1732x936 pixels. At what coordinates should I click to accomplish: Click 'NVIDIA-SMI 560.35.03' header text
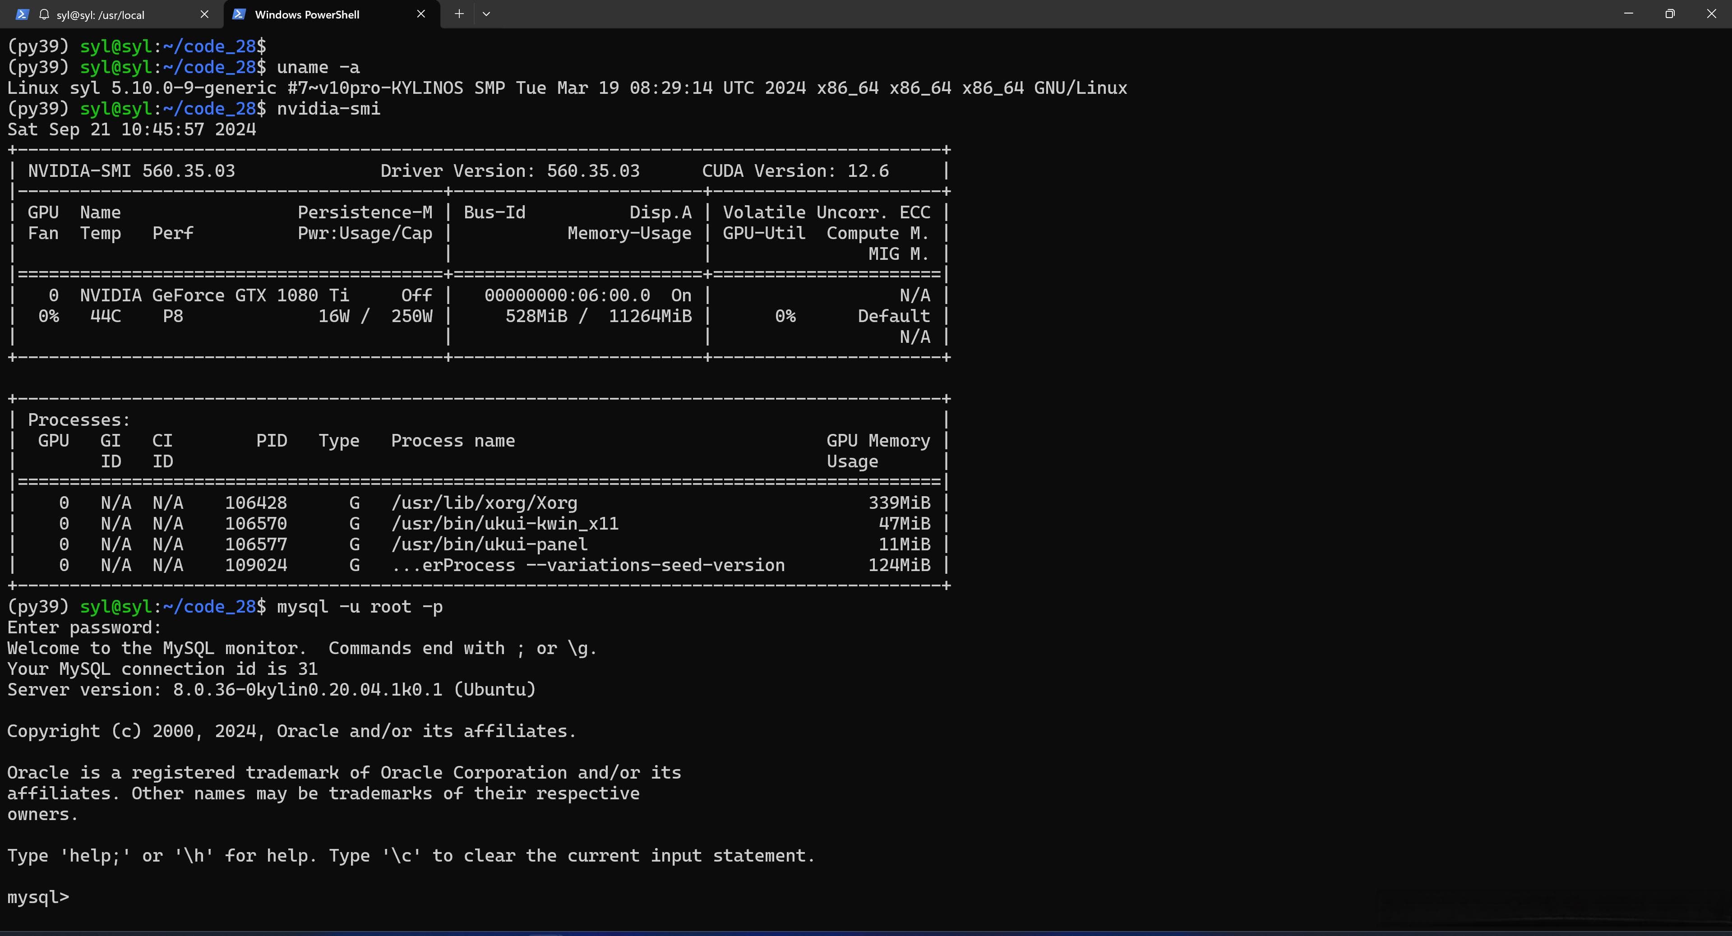(132, 171)
